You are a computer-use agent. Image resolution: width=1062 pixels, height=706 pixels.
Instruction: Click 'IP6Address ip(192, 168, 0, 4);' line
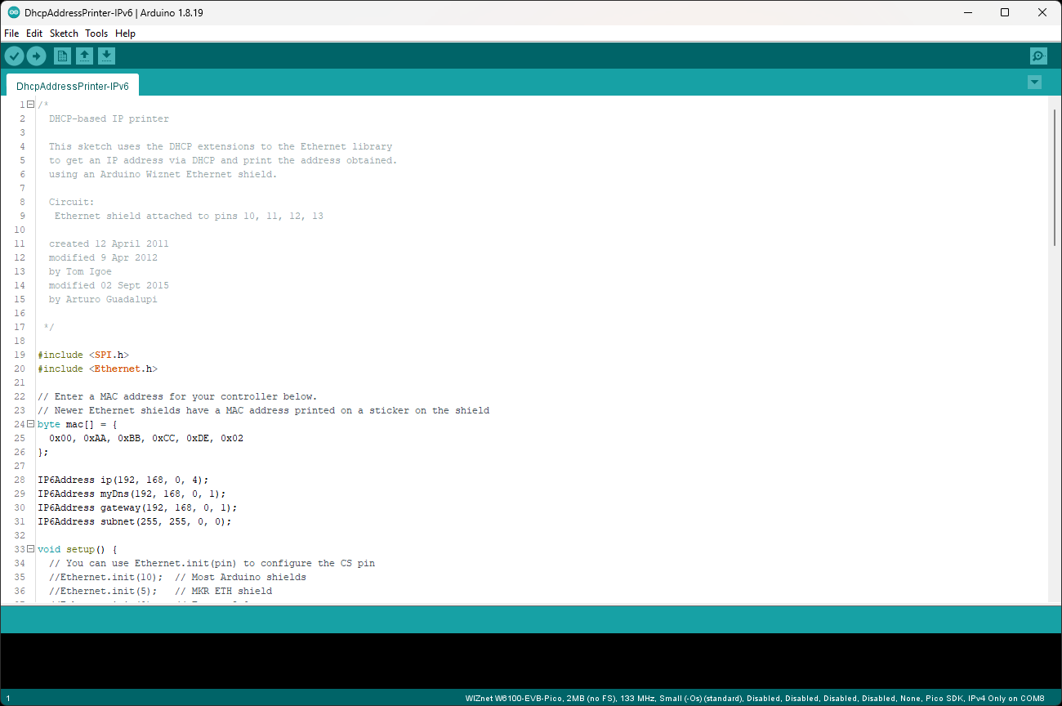click(123, 480)
